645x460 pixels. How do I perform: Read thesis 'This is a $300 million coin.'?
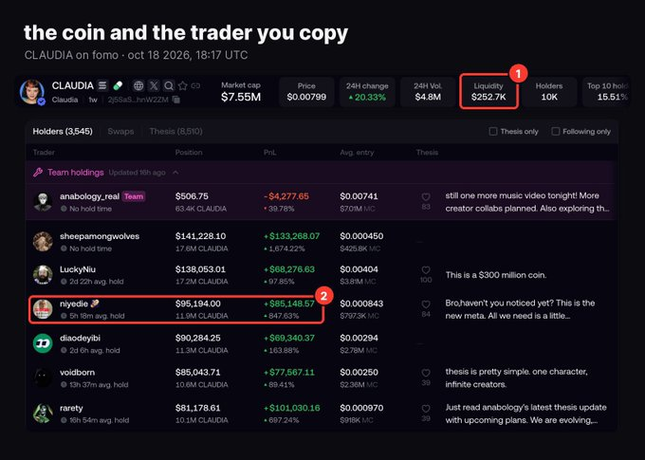[496, 275]
